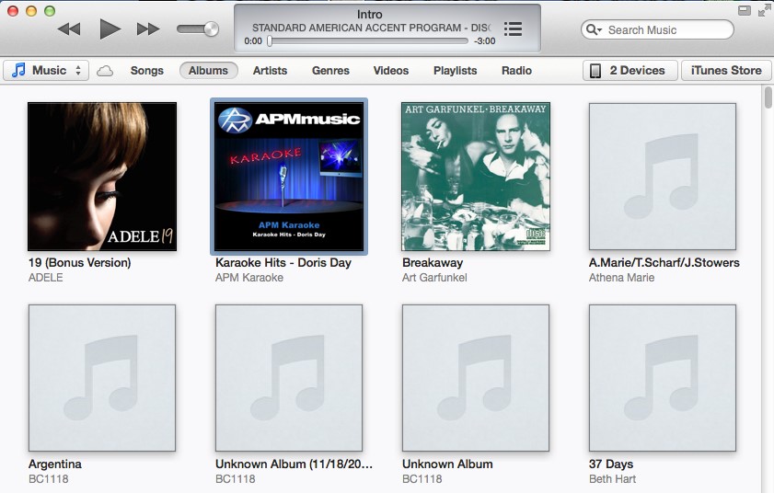The height and width of the screenshot is (493, 774).
Task: Click the playback progress bar
Action: (x=368, y=41)
